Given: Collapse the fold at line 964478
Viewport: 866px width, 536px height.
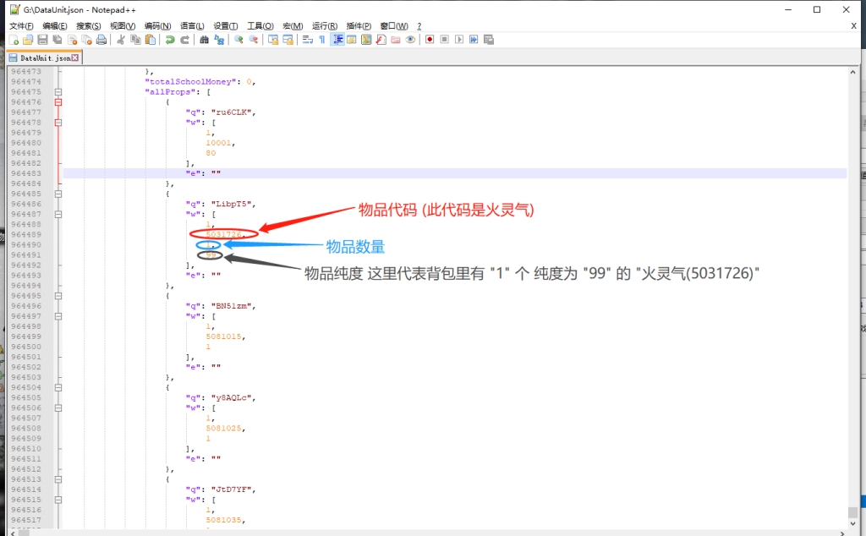Looking at the screenshot, I should tap(58, 123).
